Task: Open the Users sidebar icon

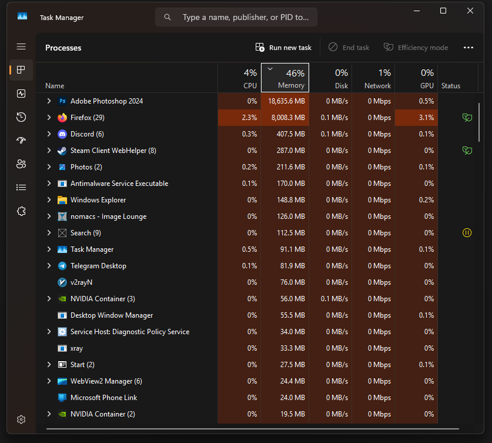Action: point(21,164)
